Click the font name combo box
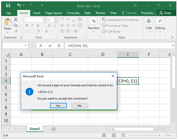This screenshot has height=140, width=178. click(x=35, y=20)
